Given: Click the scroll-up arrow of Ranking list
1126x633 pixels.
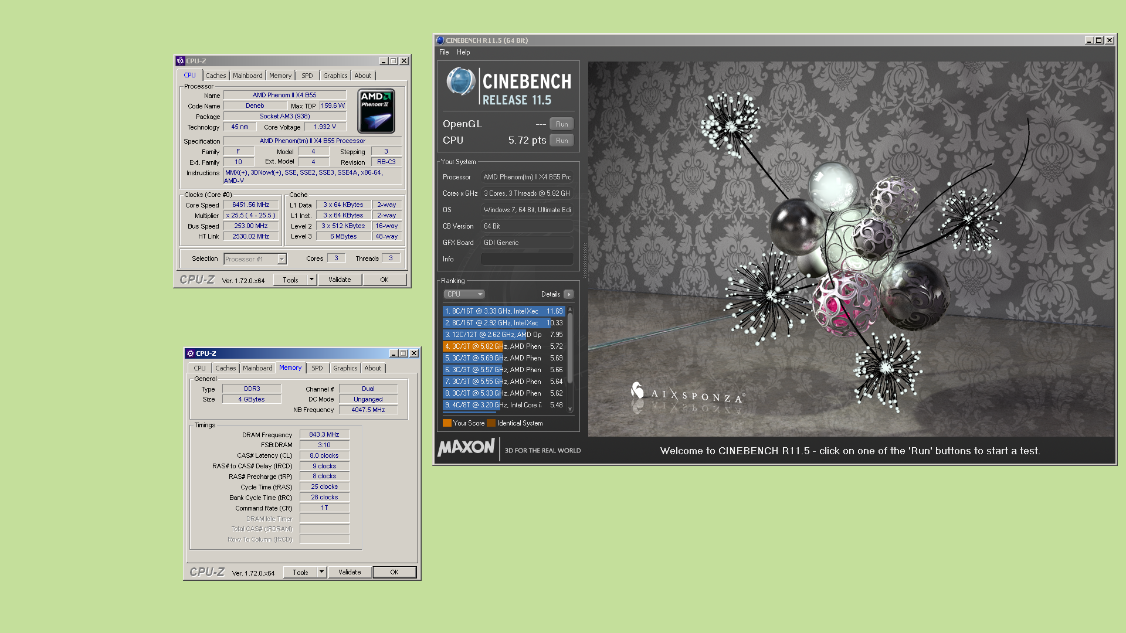Looking at the screenshot, I should click(x=569, y=309).
